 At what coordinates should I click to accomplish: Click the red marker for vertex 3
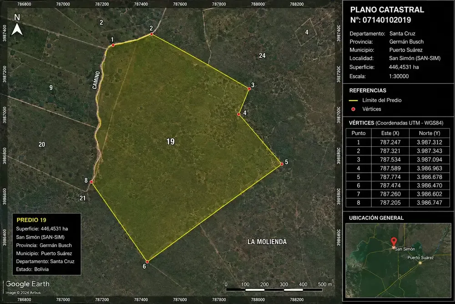[249, 88]
